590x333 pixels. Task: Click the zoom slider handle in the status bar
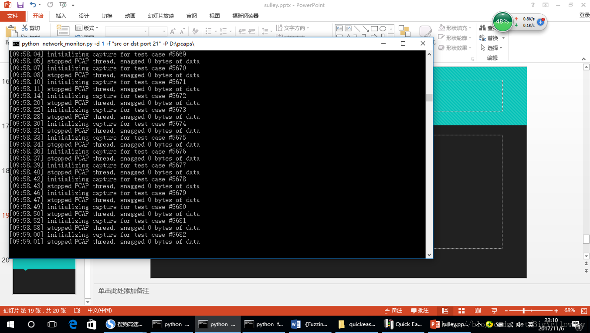523,311
